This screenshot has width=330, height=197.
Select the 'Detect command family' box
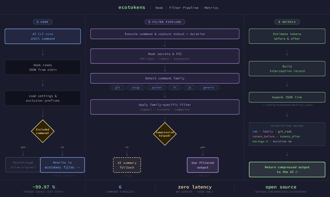pyautogui.click(x=165, y=78)
